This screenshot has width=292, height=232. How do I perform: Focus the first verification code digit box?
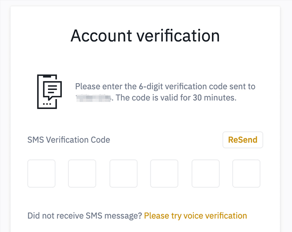[42, 174]
